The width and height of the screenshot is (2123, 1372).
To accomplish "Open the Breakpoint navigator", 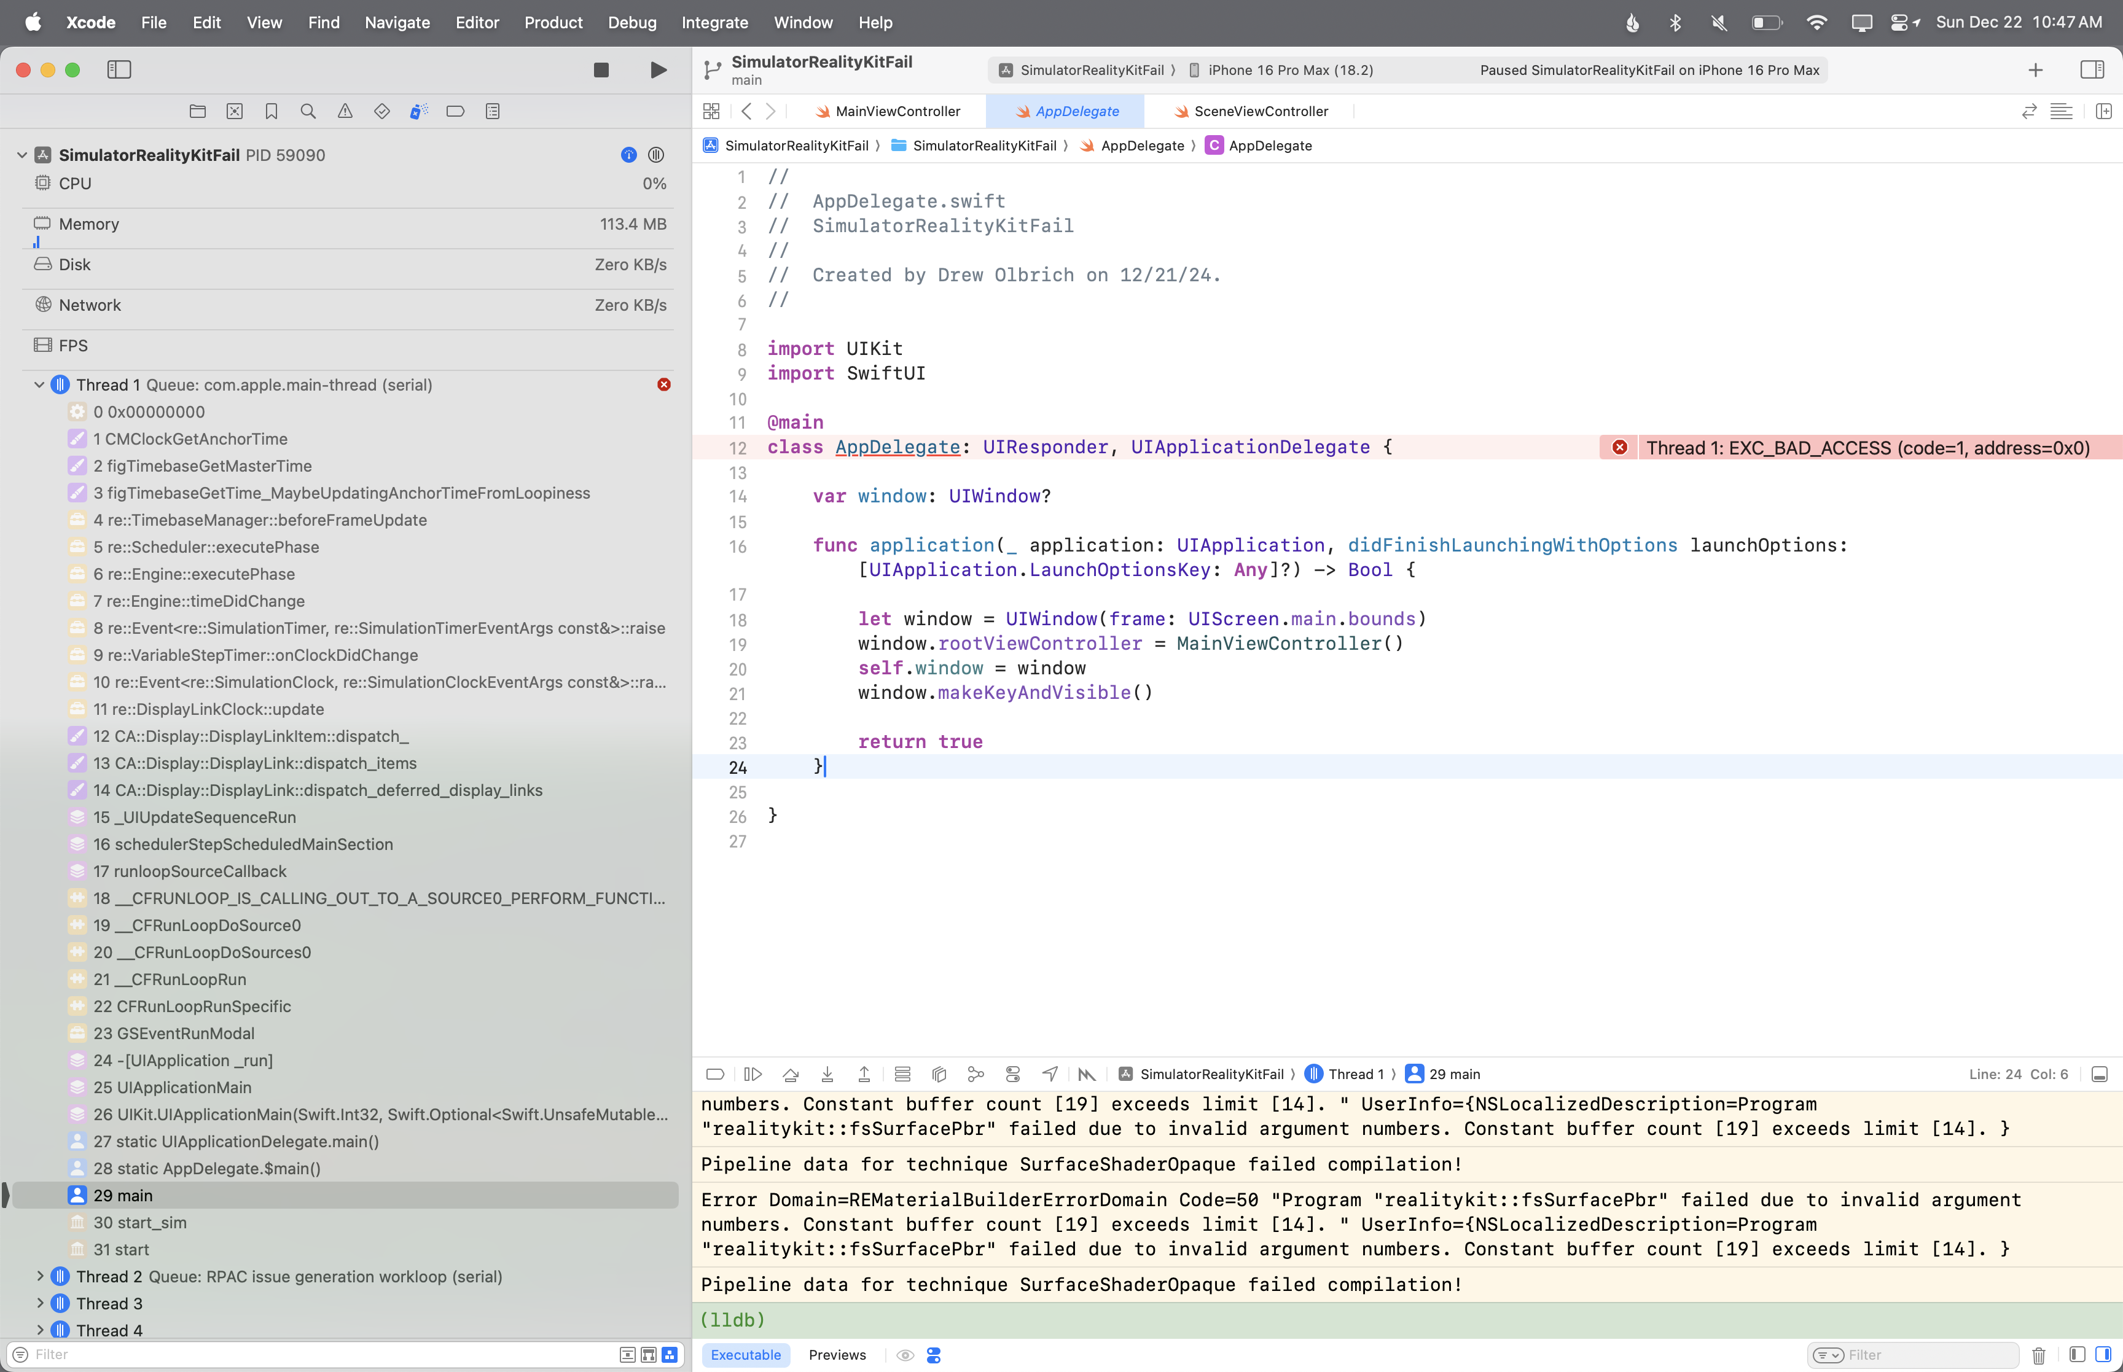I will tap(455, 111).
